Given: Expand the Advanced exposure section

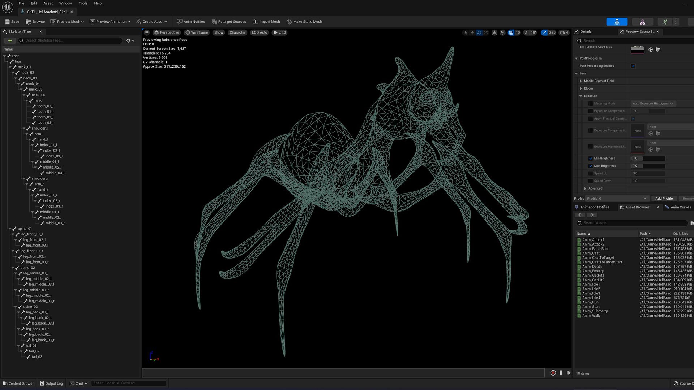Looking at the screenshot, I should point(585,188).
